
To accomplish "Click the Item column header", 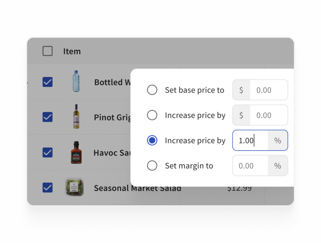I will click(72, 51).
